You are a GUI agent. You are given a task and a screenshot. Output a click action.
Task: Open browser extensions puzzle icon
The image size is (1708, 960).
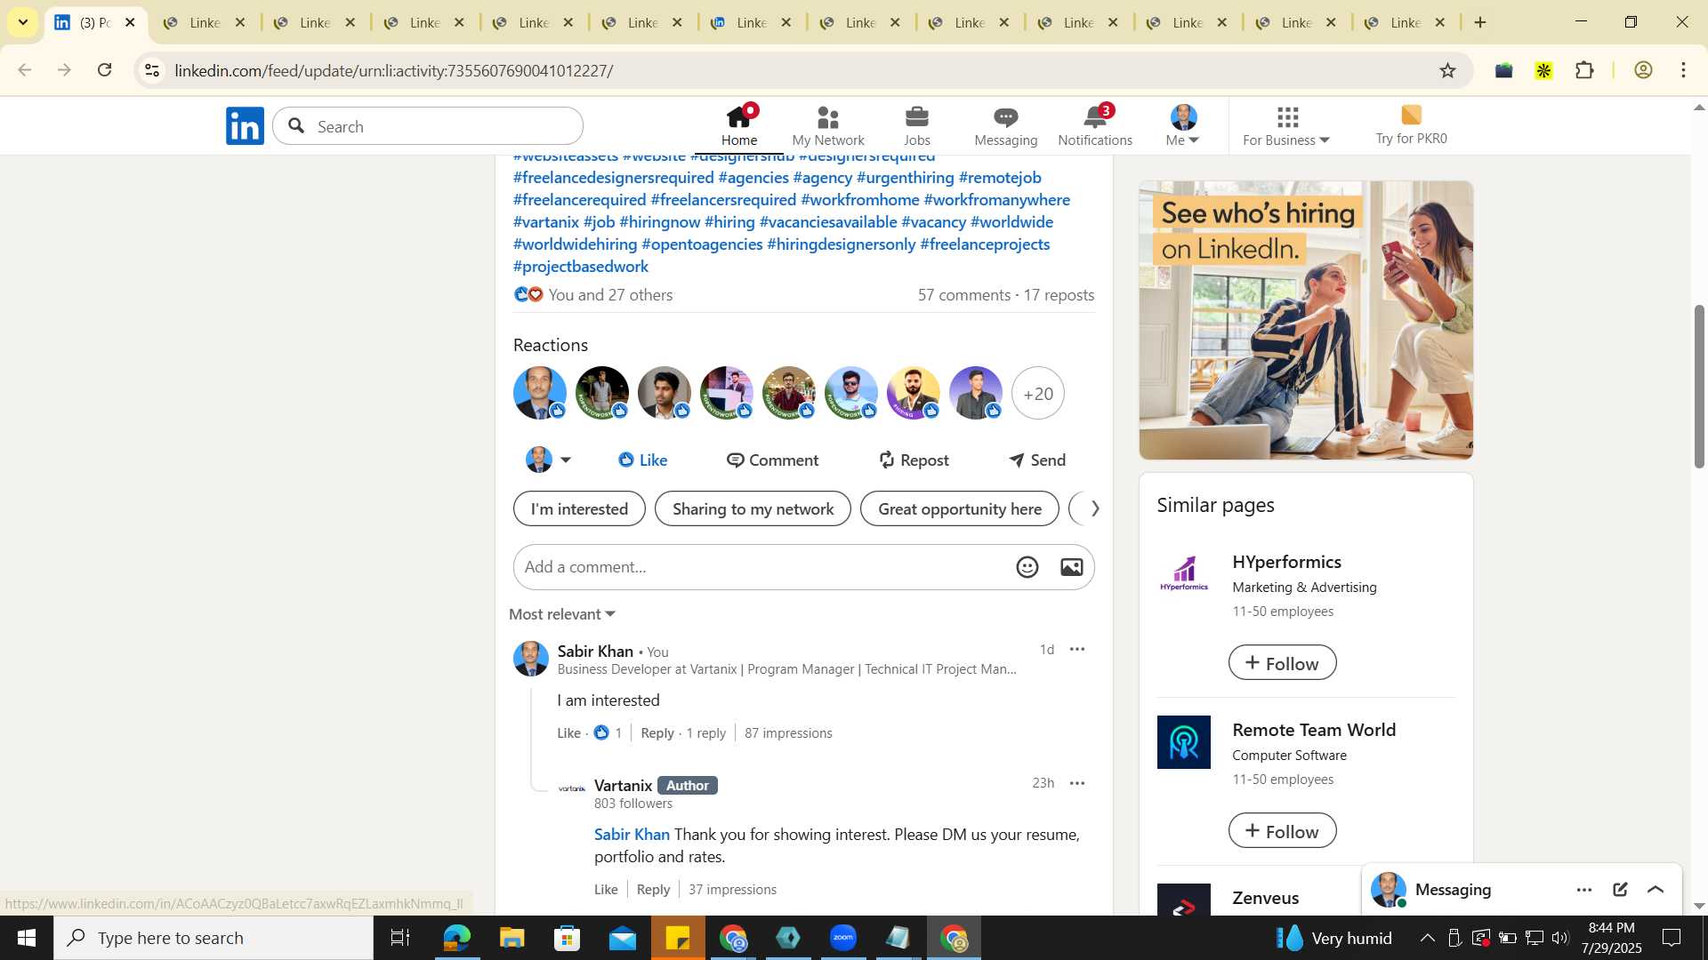pyautogui.click(x=1584, y=70)
